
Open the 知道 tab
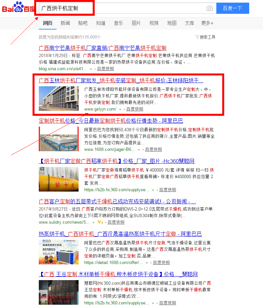point(101,23)
